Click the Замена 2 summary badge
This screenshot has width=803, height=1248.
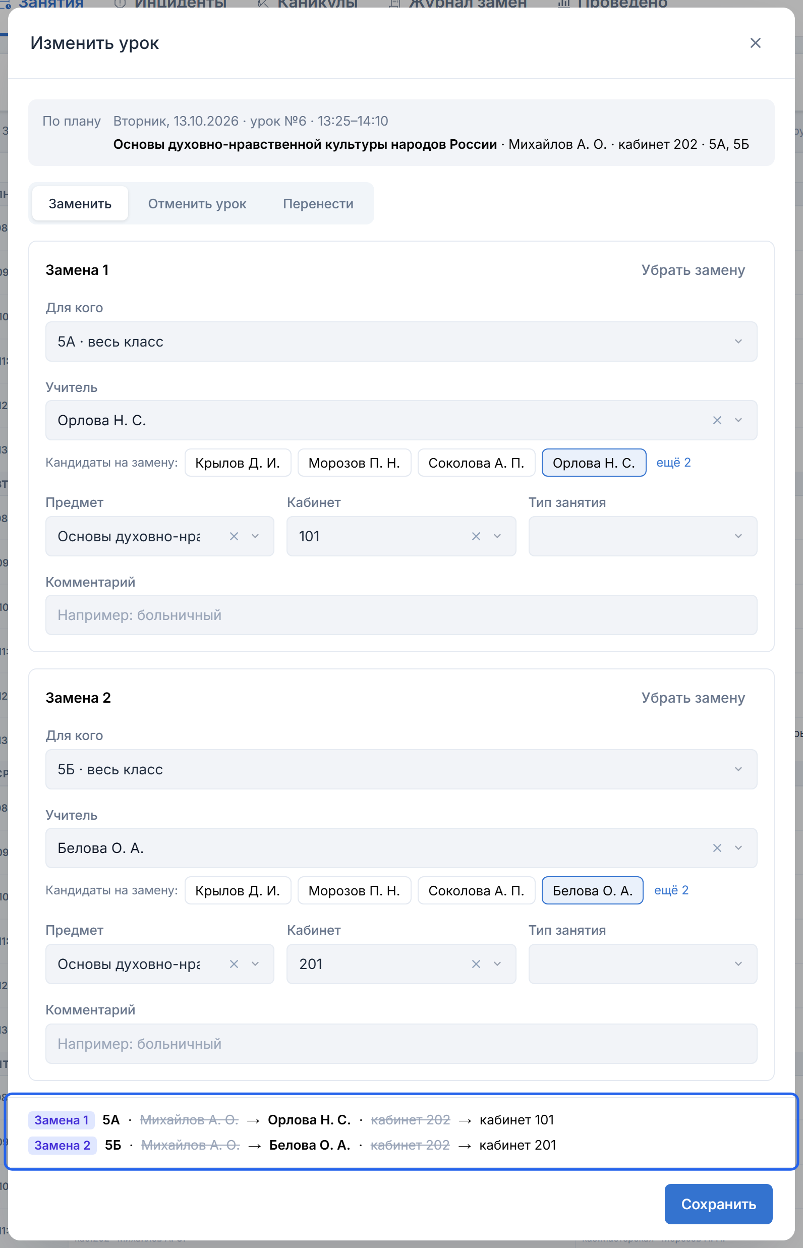tap(63, 1145)
